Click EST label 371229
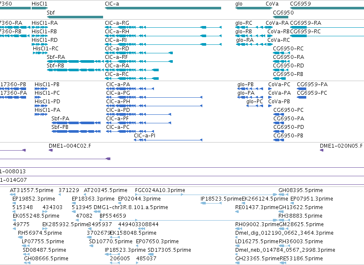Screen dimensions: 364x265 68,190
